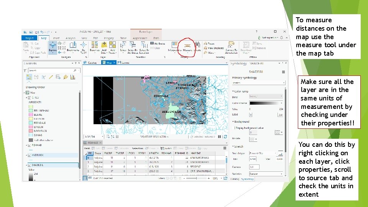Image resolution: width=368 pixels, height=207 pixels.
Task: Select the Measure tool
Action: click(187, 47)
